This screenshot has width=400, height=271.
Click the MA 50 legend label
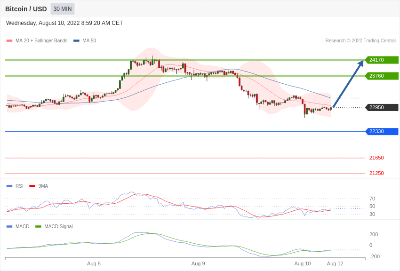[89, 40]
